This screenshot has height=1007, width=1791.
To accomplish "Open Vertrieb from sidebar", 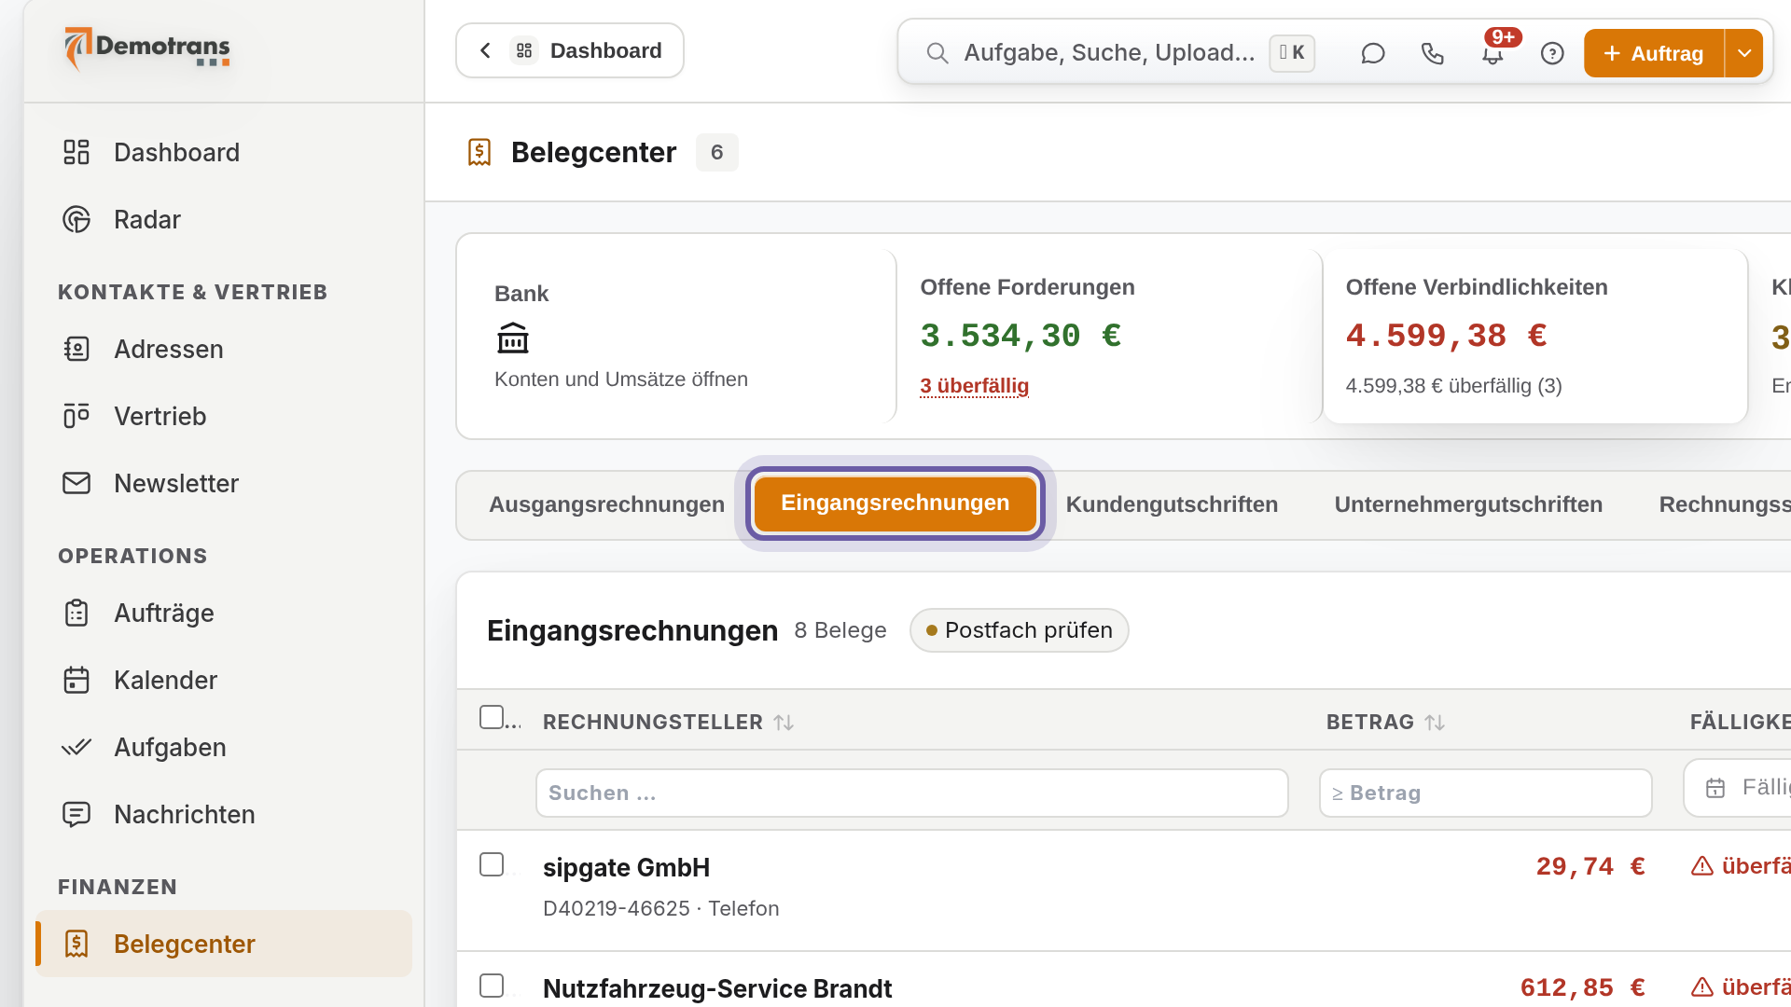I will 224,416.
